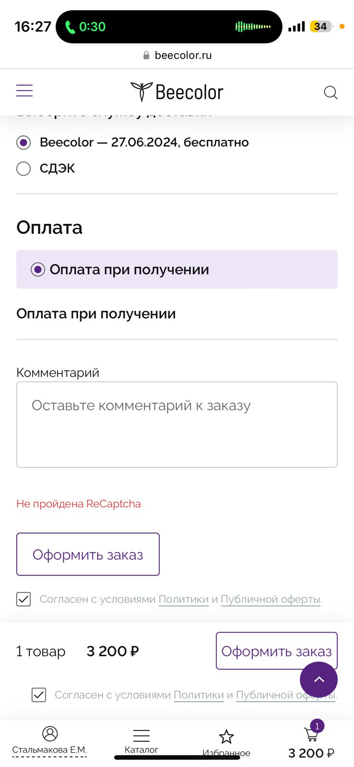The height and width of the screenshot is (767, 354).
Task: Select the СДЭК delivery option
Action: click(x=24, y=169)
